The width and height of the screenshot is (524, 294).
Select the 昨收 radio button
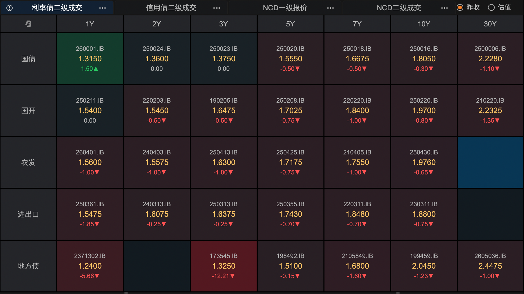(460, 7)
